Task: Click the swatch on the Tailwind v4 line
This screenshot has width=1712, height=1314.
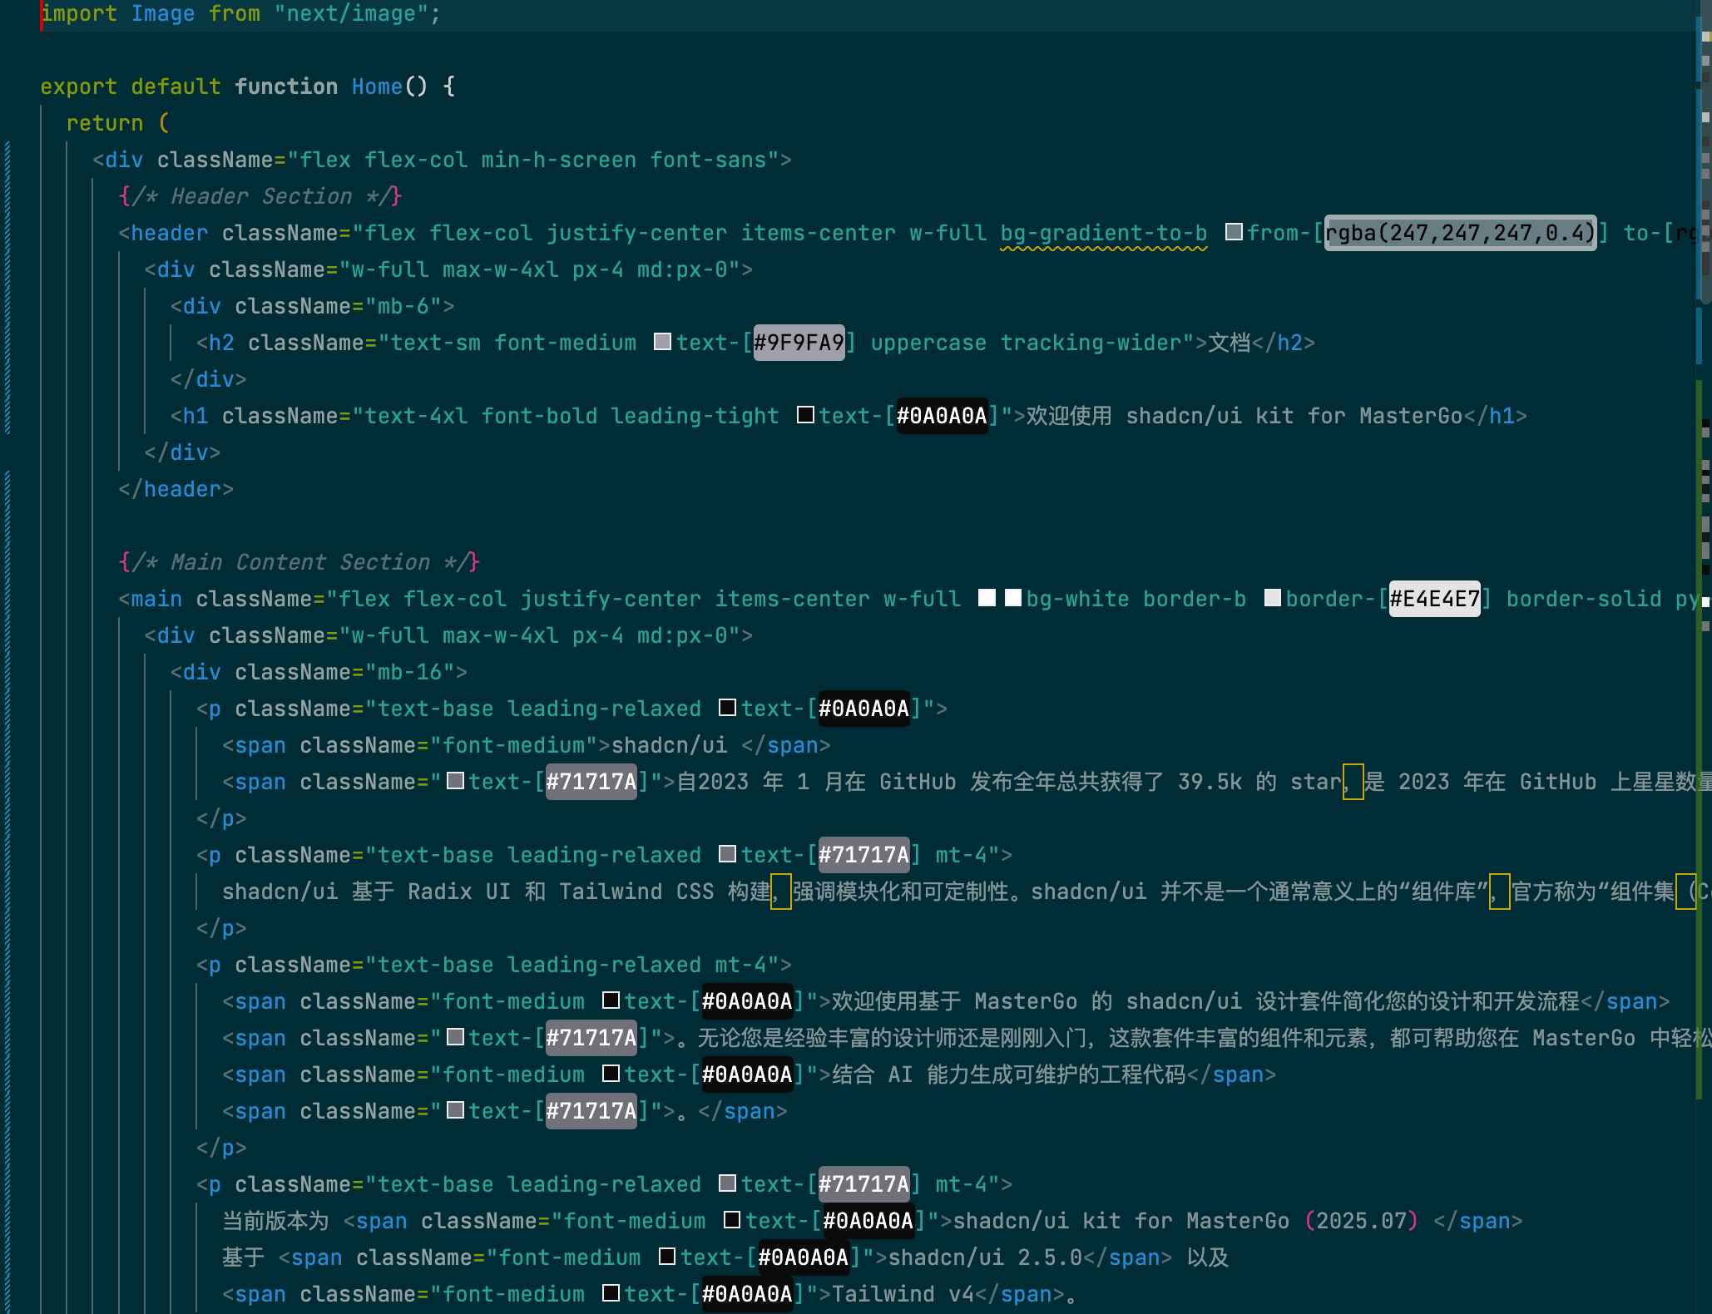Action: click(611, 1293)
